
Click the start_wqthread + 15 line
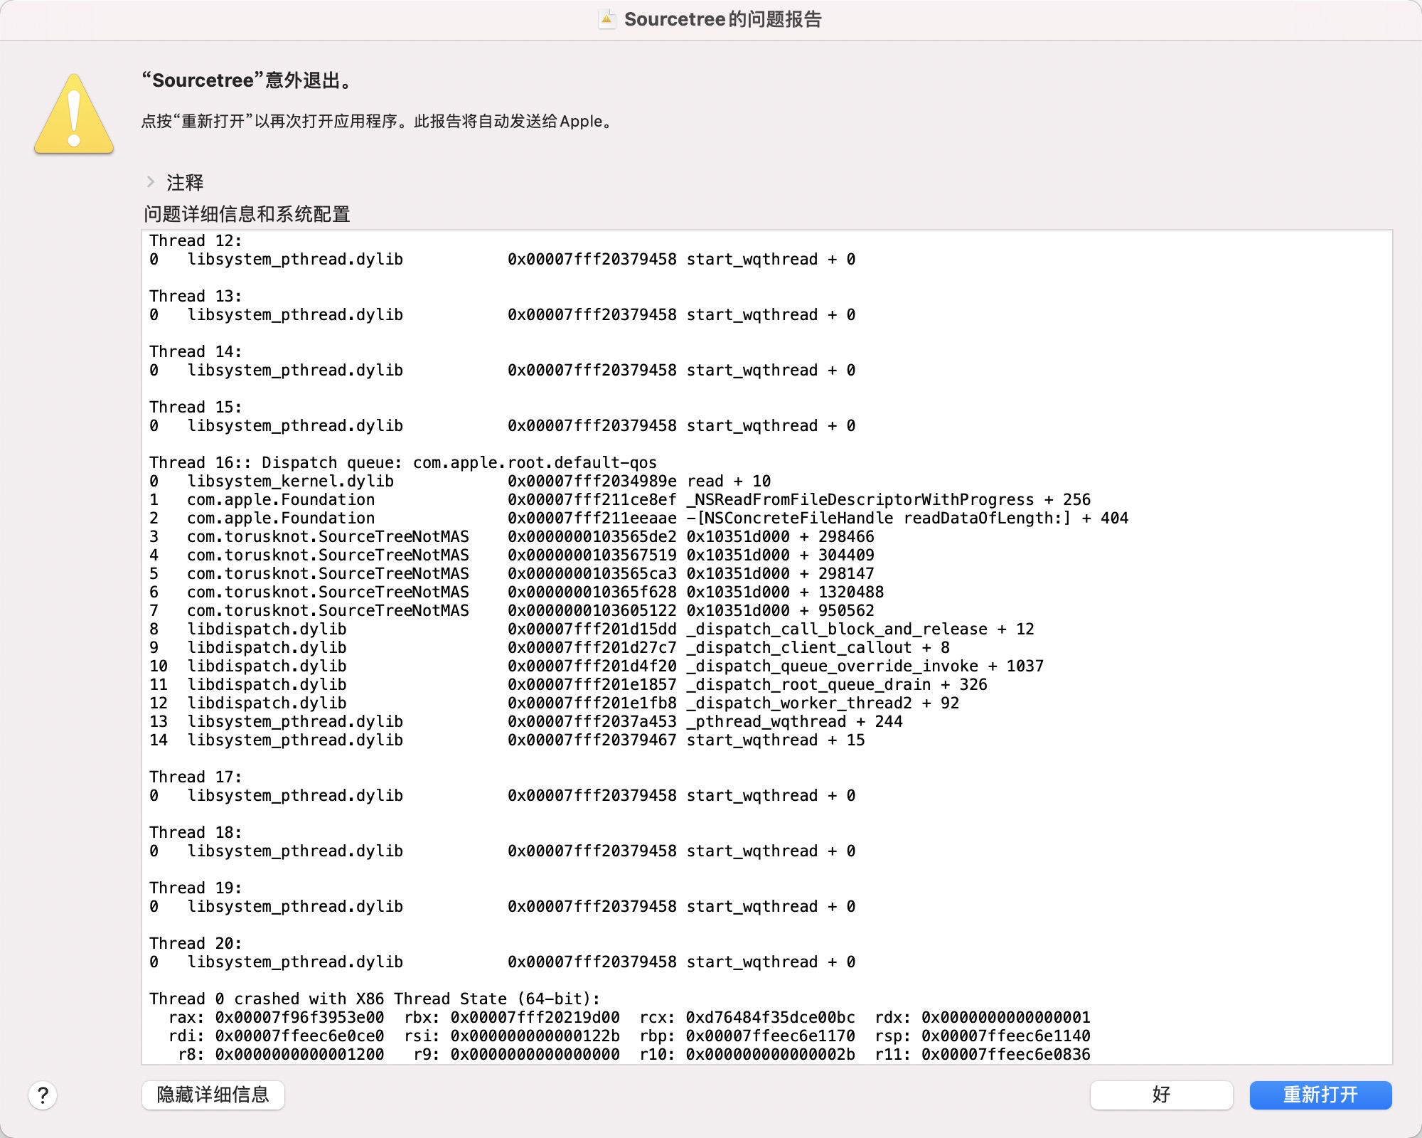pyautogui.click(x=508, y=740)
